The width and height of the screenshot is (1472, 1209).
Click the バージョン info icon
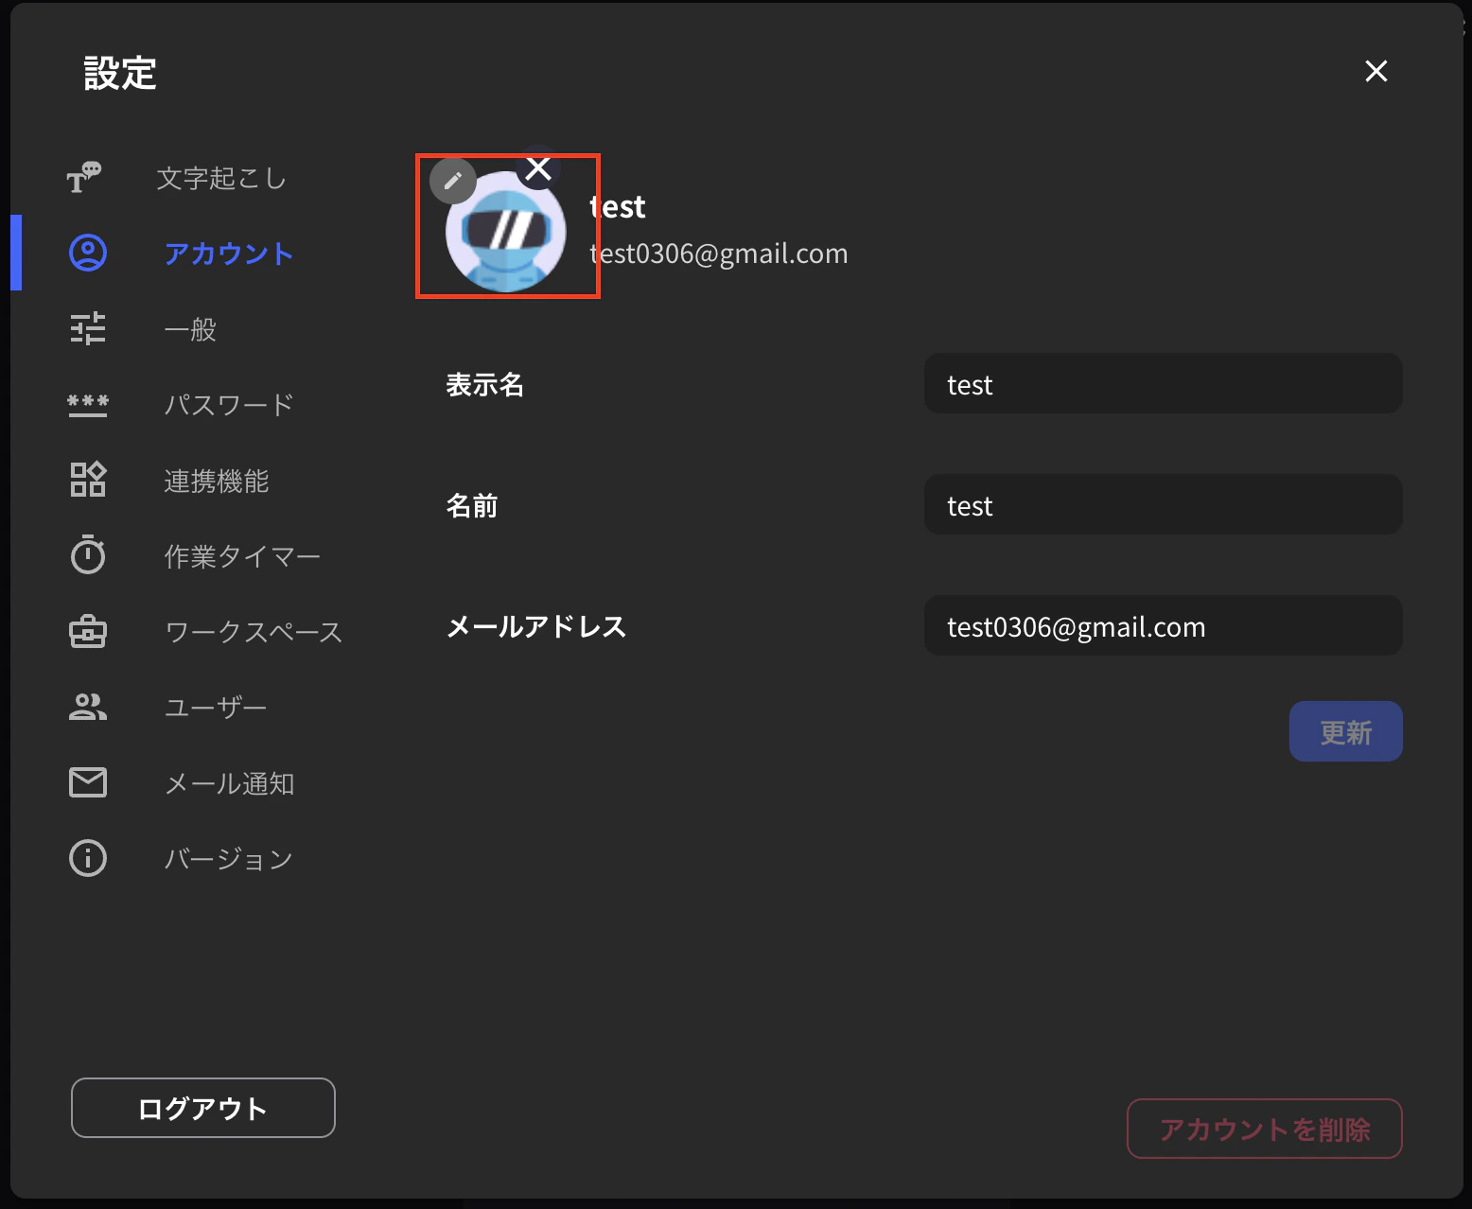coord(88,858)
